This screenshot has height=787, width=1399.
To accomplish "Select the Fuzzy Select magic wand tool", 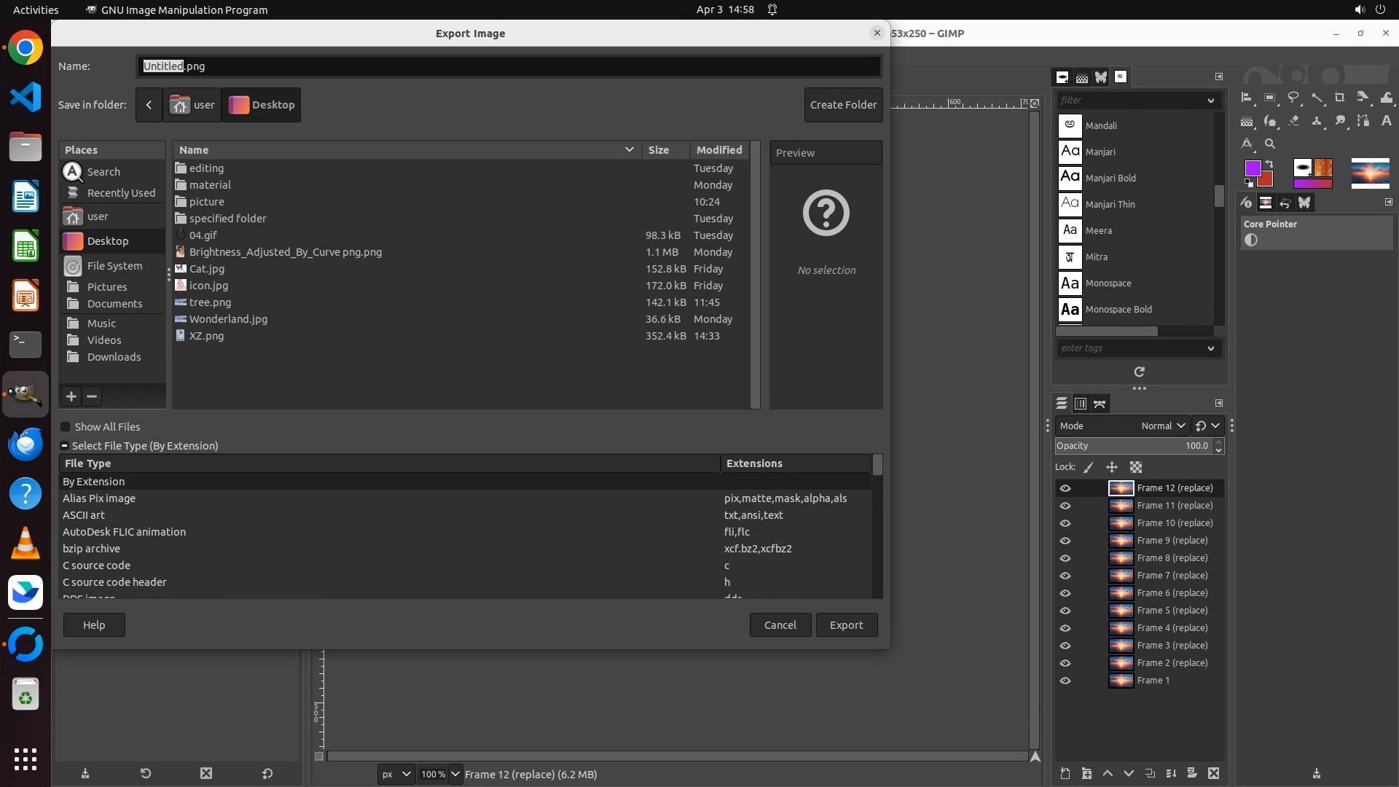I will tap(1317, 98).
